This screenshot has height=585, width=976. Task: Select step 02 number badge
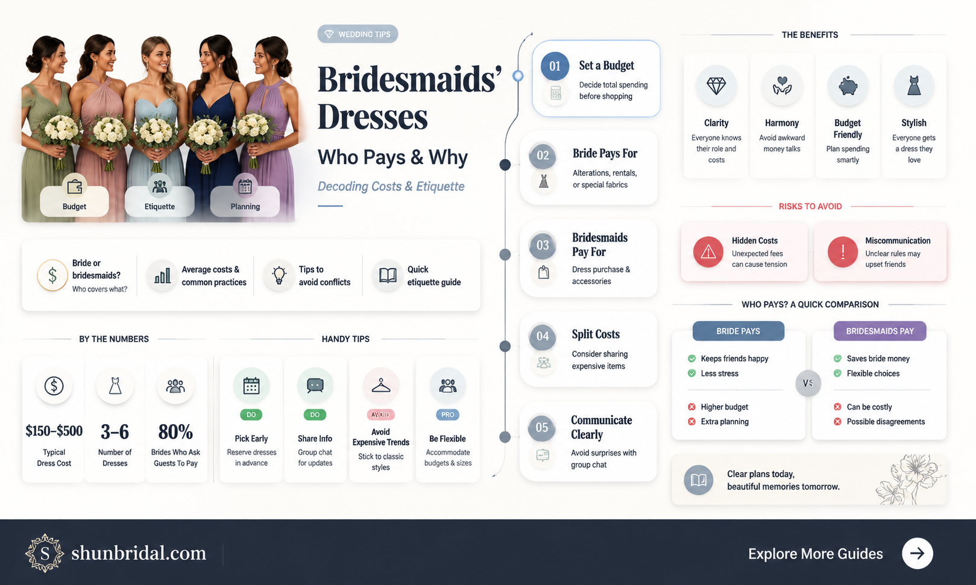(x=543, y=155)
